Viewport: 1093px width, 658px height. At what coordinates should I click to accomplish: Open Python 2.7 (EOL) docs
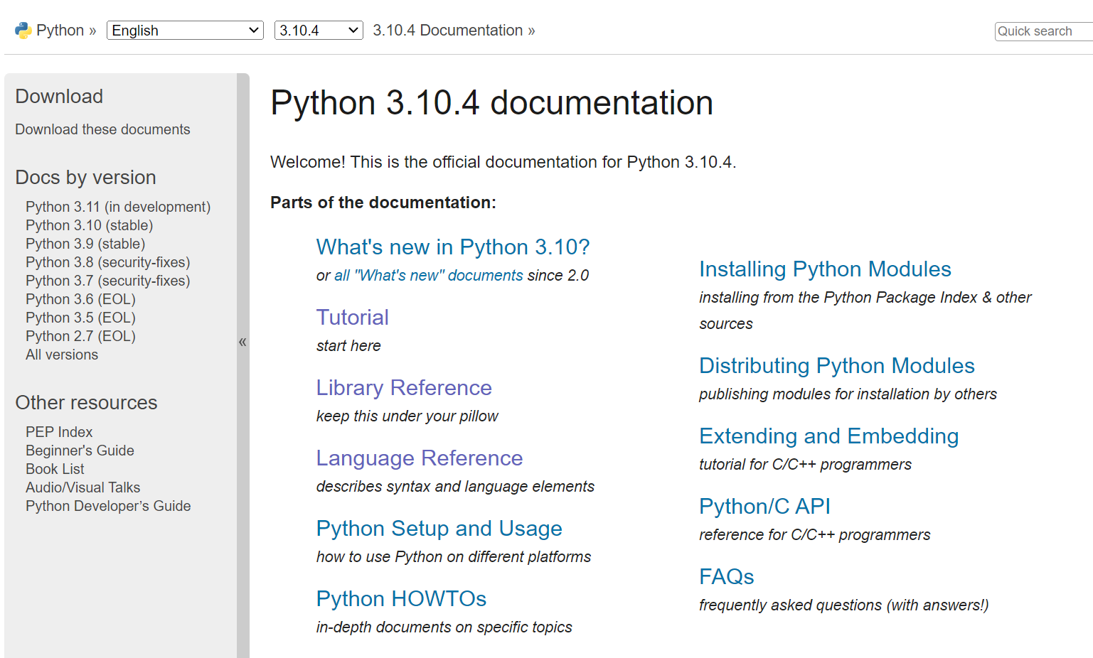tap(80, 336)
